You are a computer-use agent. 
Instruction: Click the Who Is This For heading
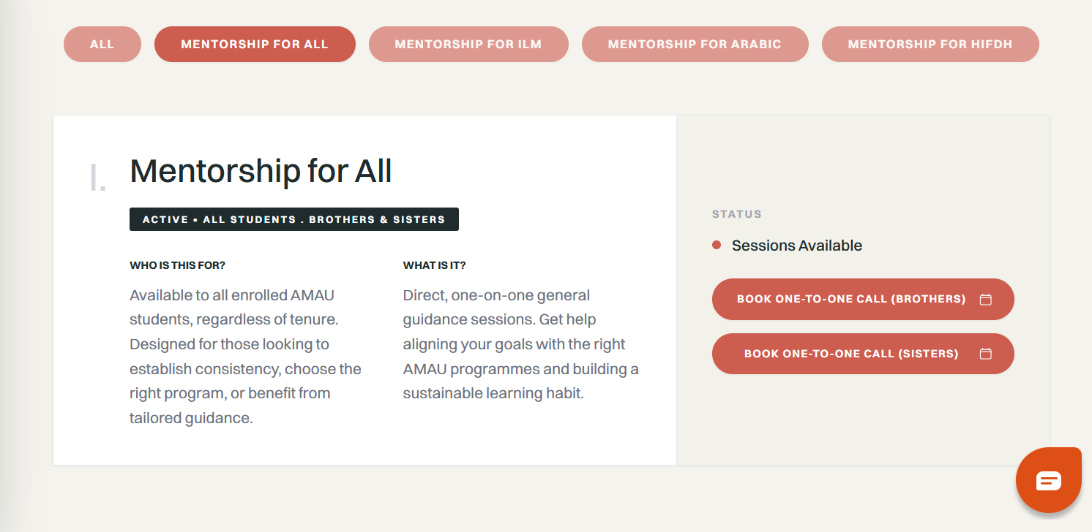177,265
